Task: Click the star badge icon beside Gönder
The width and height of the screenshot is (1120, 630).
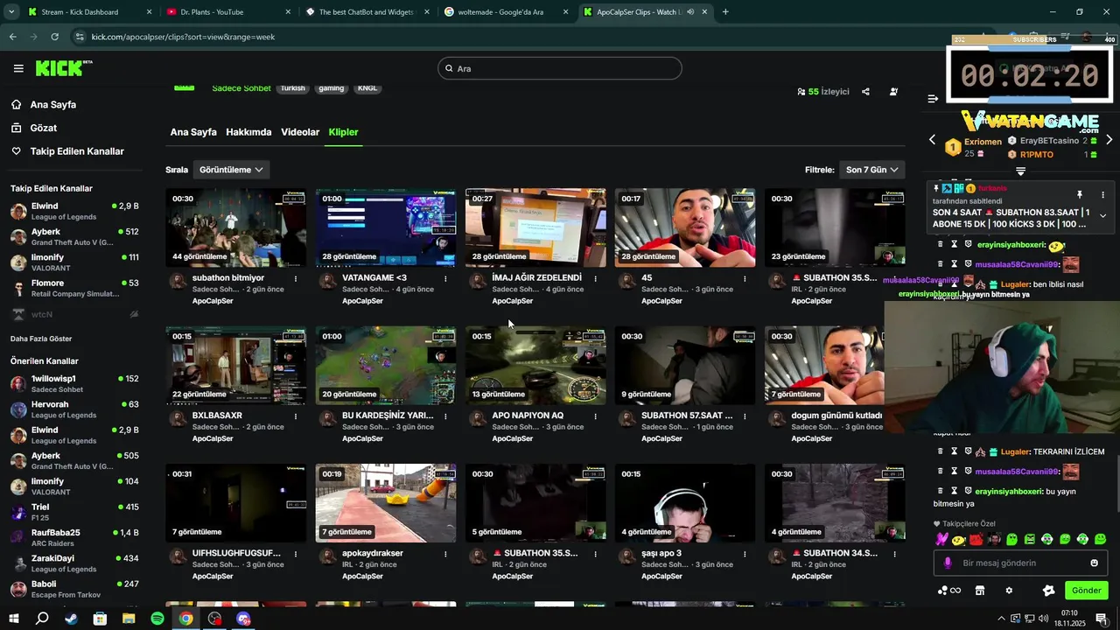Action: coord(1049,591)
